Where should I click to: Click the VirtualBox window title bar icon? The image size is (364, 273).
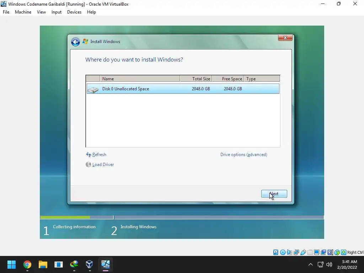click(x=4, y=4)
